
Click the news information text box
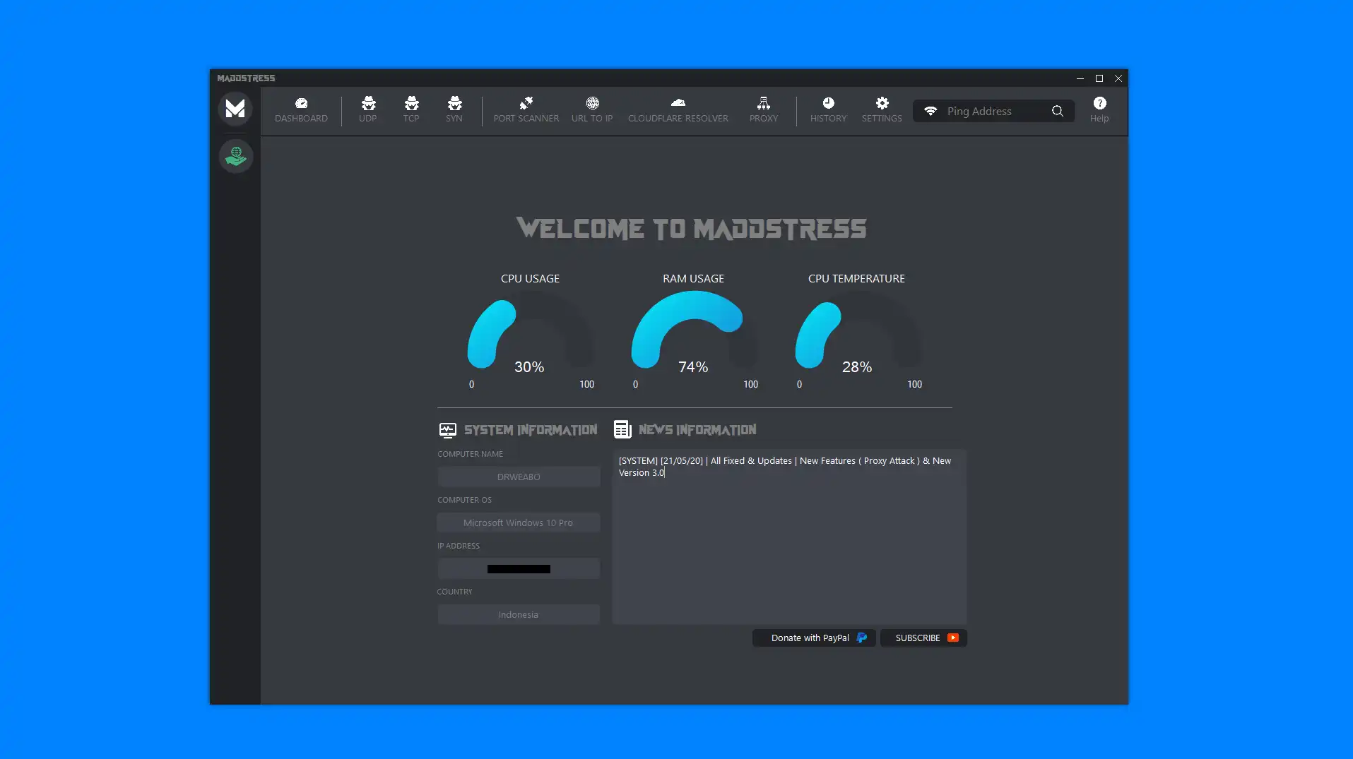point(789,537)
